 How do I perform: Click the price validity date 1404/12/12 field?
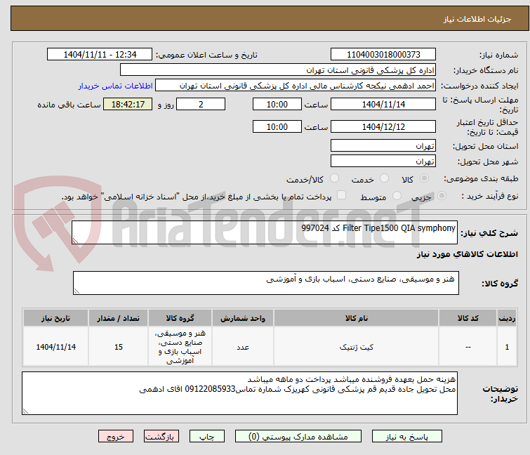click(383, 126)
